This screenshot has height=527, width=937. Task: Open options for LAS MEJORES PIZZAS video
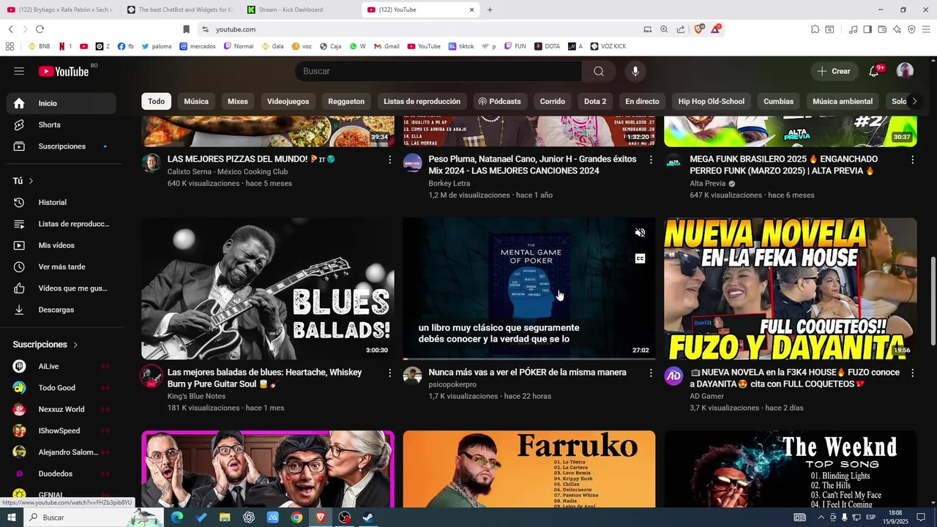(389, 160)
